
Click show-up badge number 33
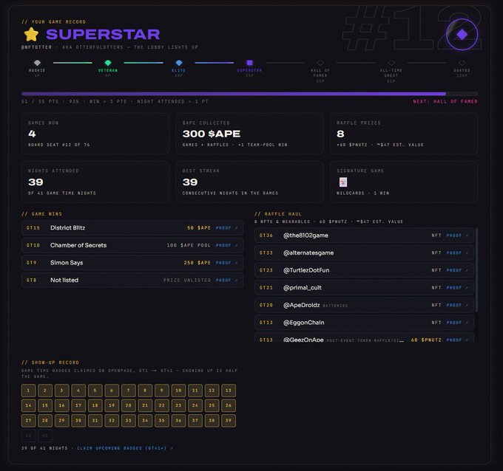pos(128,420)
